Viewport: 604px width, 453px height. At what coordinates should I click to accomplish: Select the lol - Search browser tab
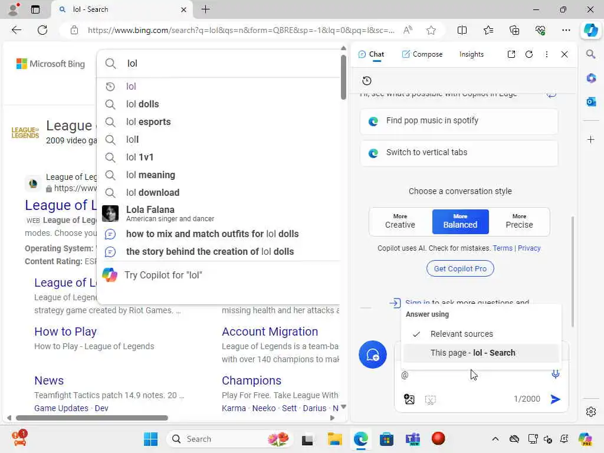tap(122, 9)
